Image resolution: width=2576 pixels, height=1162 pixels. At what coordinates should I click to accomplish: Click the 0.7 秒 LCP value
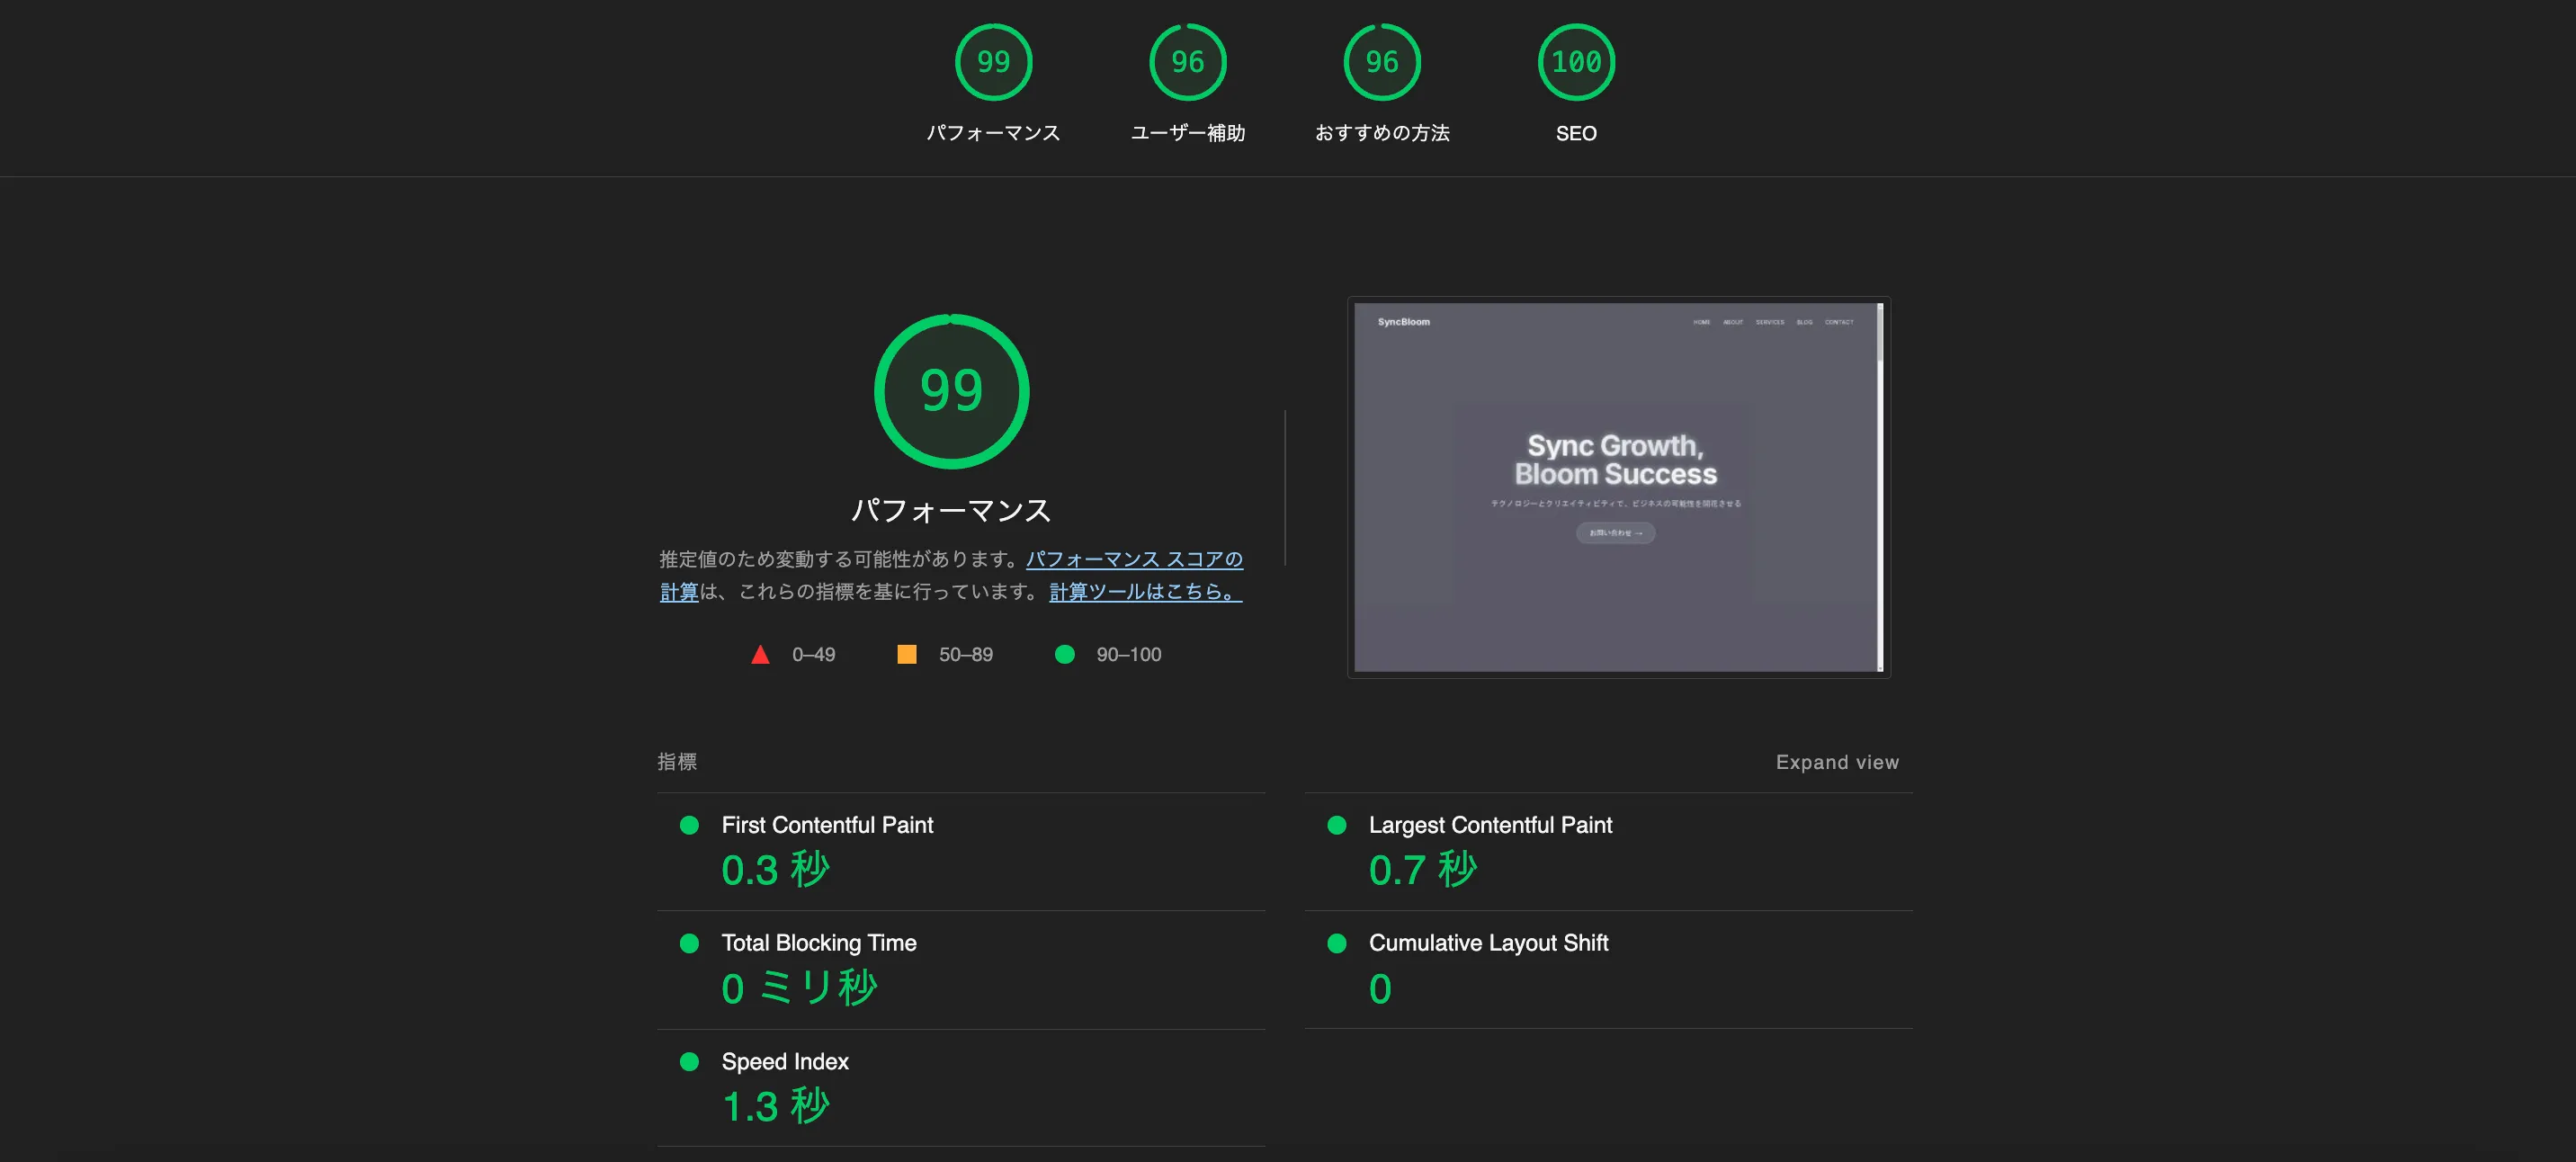(1423, 870)
